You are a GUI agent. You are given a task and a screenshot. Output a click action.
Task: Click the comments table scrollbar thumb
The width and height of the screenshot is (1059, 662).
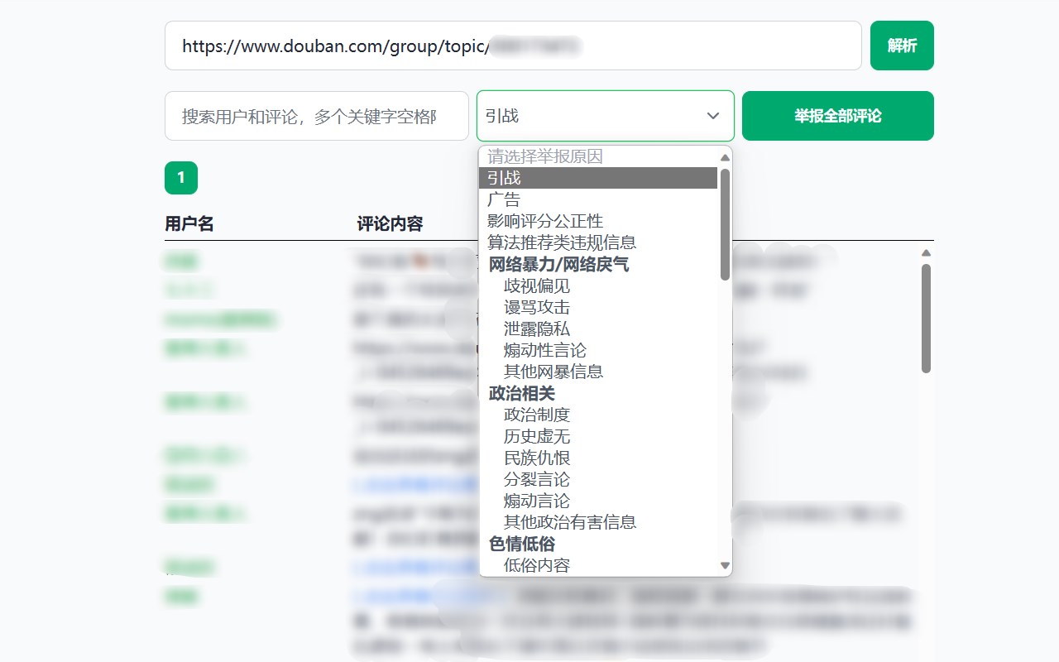click(x=926, y=318)
